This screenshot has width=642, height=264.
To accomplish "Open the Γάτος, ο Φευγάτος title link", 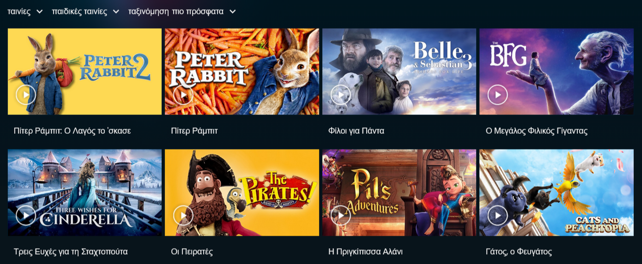I will click(519, 251).
